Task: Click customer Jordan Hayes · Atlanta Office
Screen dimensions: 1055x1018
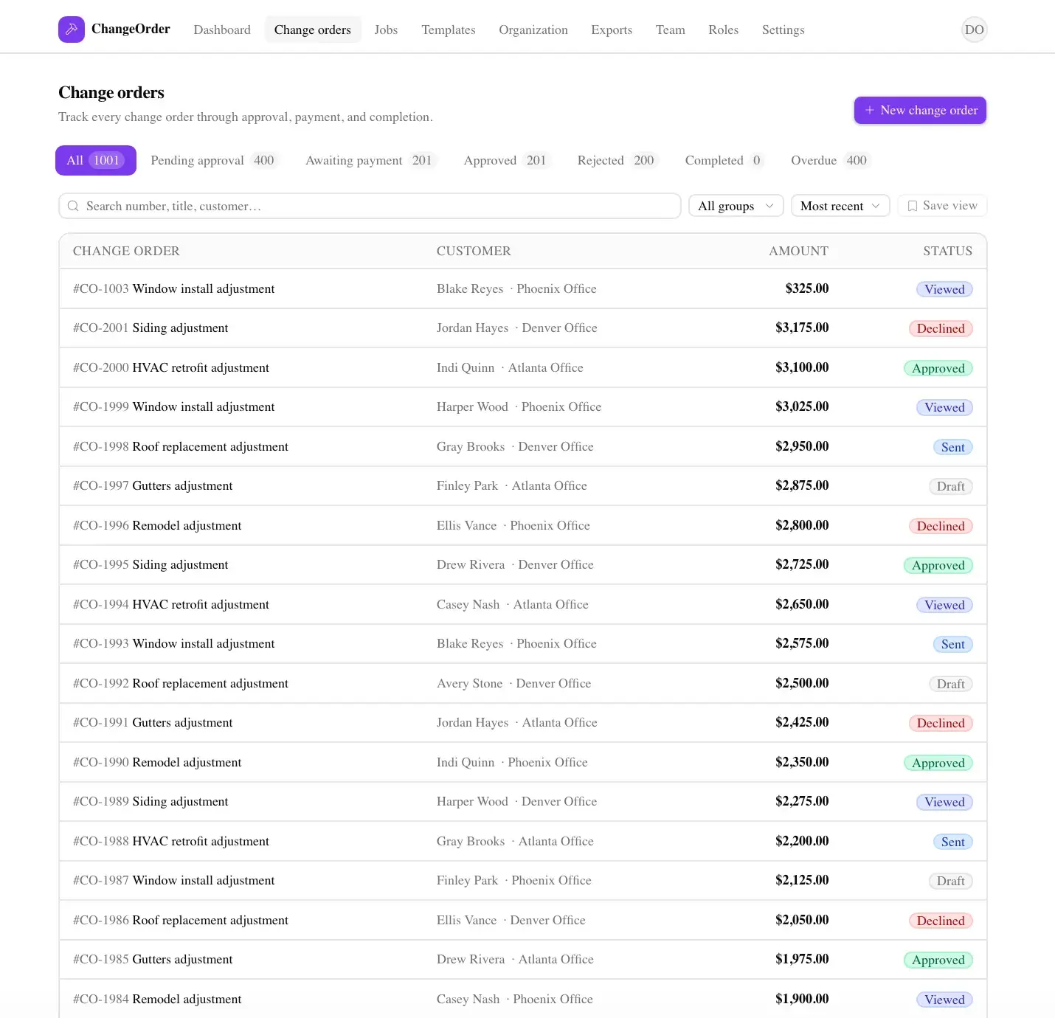Action: [x=517, y=723]
